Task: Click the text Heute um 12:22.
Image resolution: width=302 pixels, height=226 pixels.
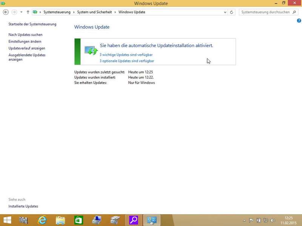Action: tap(141, 78)
